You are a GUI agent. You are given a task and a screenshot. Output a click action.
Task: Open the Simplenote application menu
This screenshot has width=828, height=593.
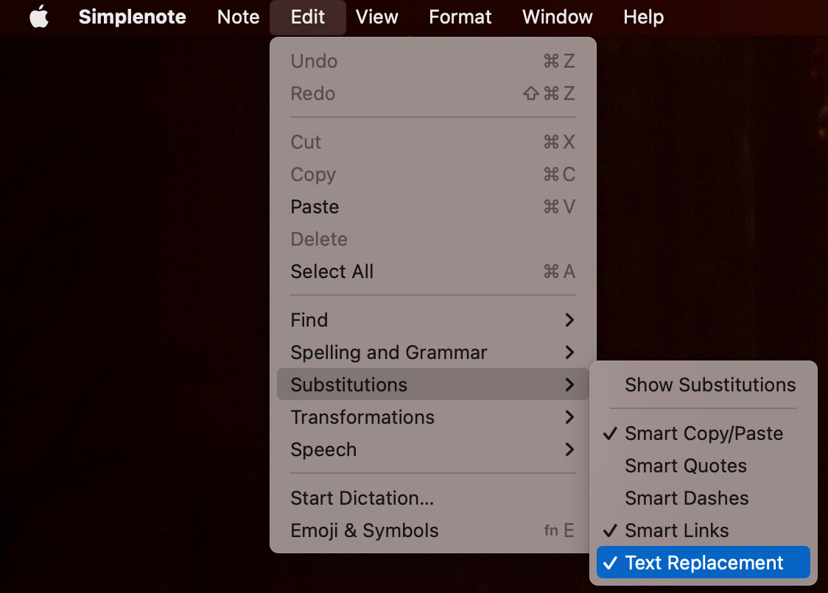133,17
